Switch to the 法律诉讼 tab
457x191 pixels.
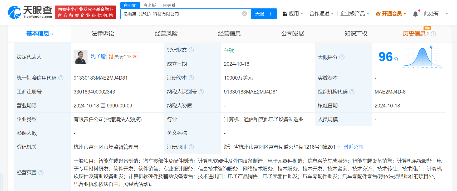pyautogui.click(x=103, y=34)
